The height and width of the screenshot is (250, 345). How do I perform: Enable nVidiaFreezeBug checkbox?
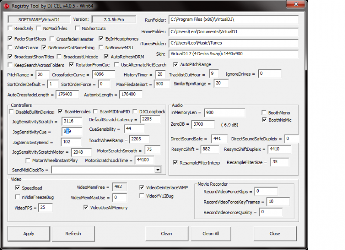pyautogui.click(x=18, y=197)
